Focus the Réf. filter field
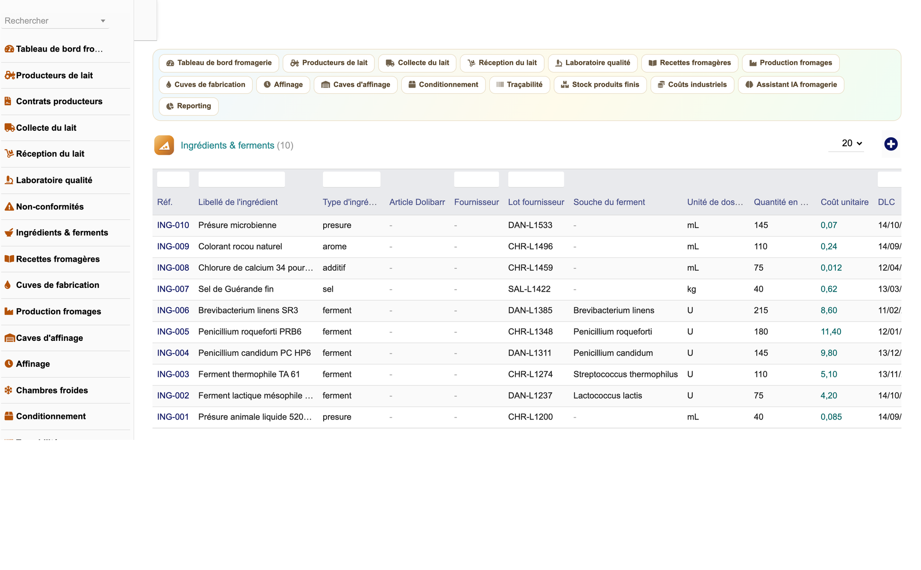Viewport: 921px width, 570px height. pos(173,180)
